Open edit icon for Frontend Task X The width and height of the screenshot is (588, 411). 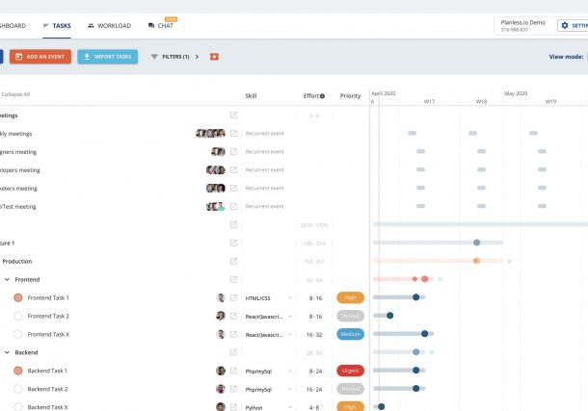click(x=233, y=334)
